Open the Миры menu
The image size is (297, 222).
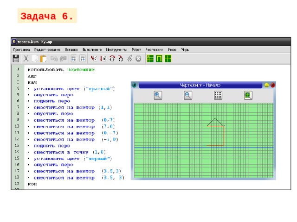coord(185,49)
